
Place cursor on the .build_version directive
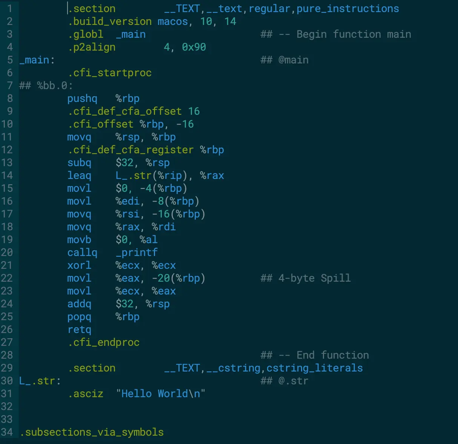click(x=110, y=22)
